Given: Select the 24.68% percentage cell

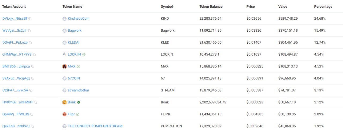Looking at the screenshot, I should 320,19.
